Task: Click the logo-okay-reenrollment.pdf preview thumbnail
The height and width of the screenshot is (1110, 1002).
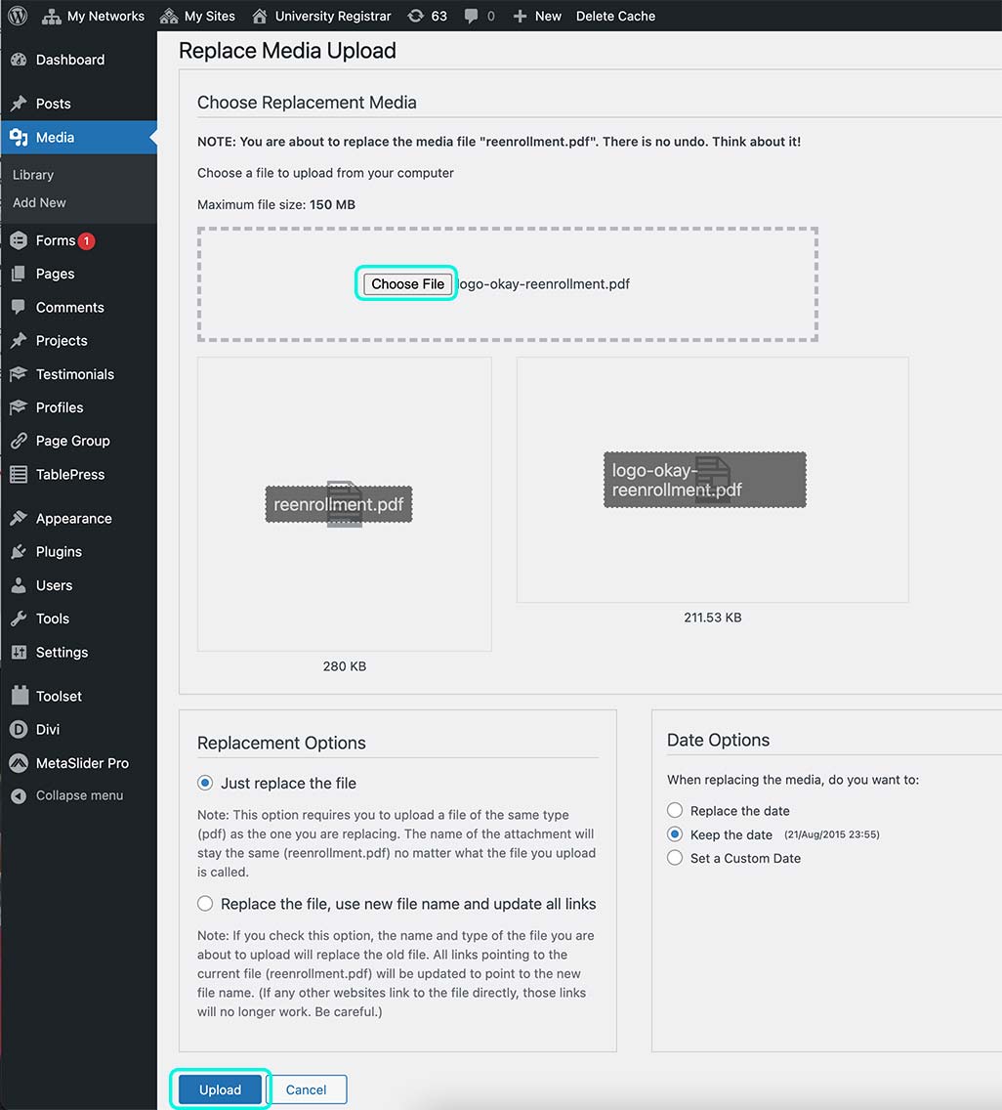Action: [x=712, y=480]
